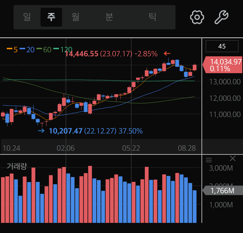The width and height of the screenshot is (243, 233).
Task: Click the candle count field showing 45
Action: (x=222, y=46)
